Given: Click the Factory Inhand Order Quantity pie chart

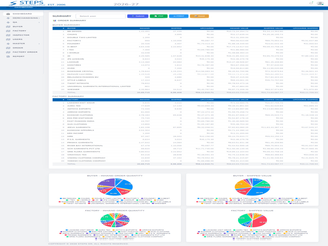Looking at the screenshot, I should (x=115, y=220).
